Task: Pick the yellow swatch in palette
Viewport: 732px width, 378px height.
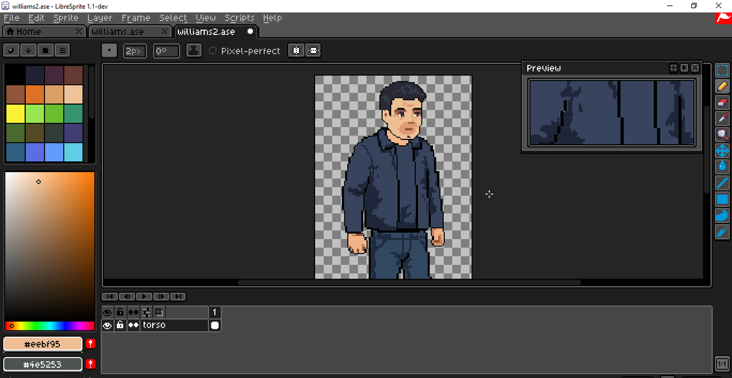Action: pos(15,114)
